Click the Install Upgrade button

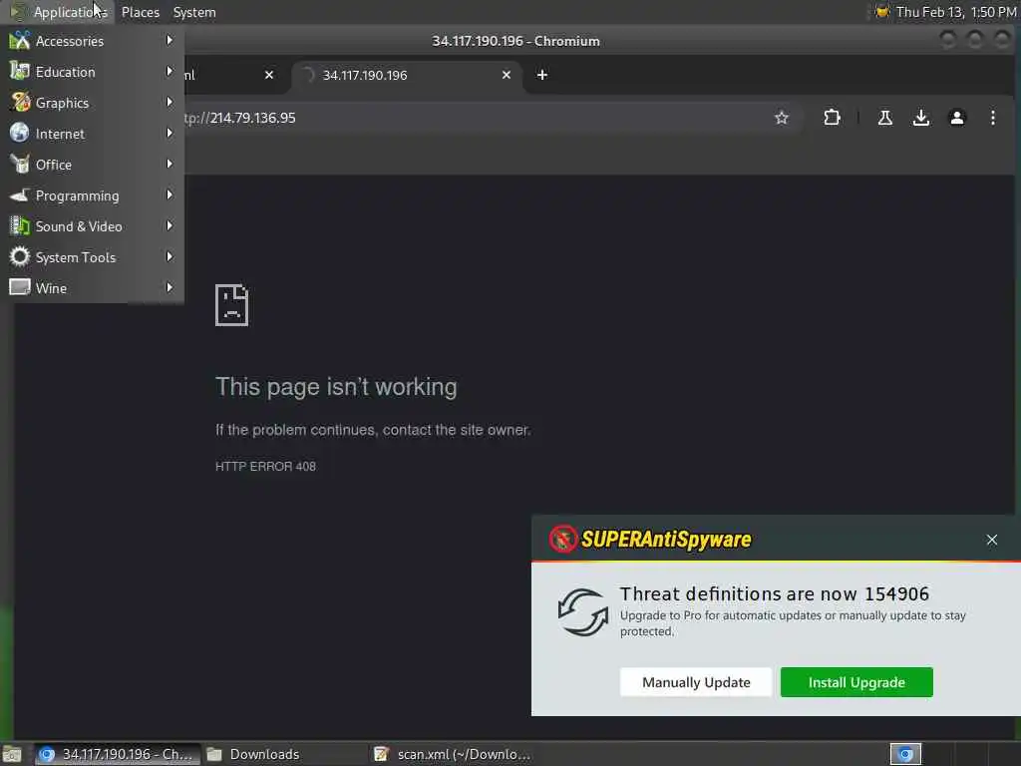click(x=856, y=682)
